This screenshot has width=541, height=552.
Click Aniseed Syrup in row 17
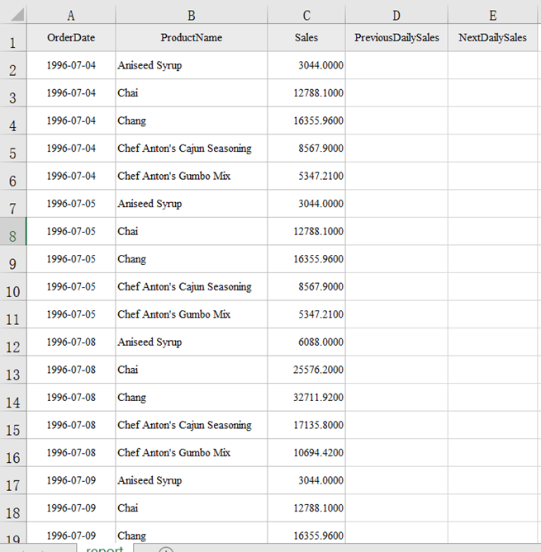click(149, 480)
